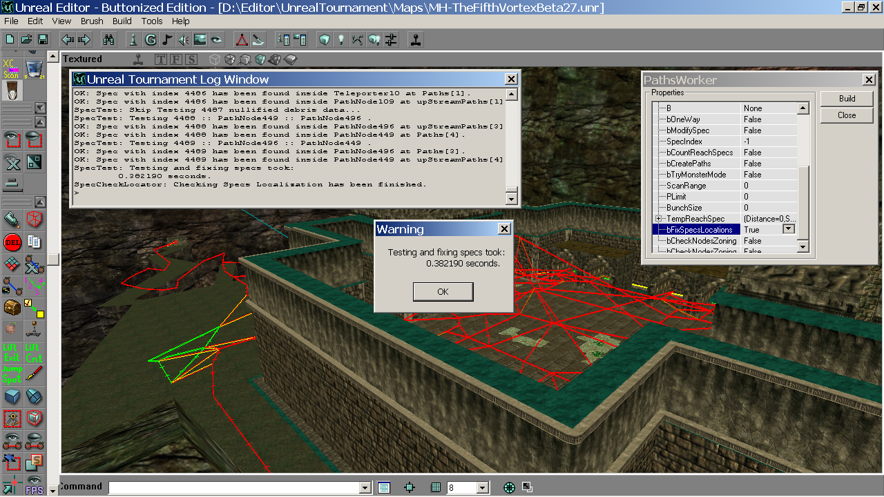The width and height of the screenshot is (884, 497).
Task: Open the bFixSpecsLocations value dropdown
Action: pos(788,229)
